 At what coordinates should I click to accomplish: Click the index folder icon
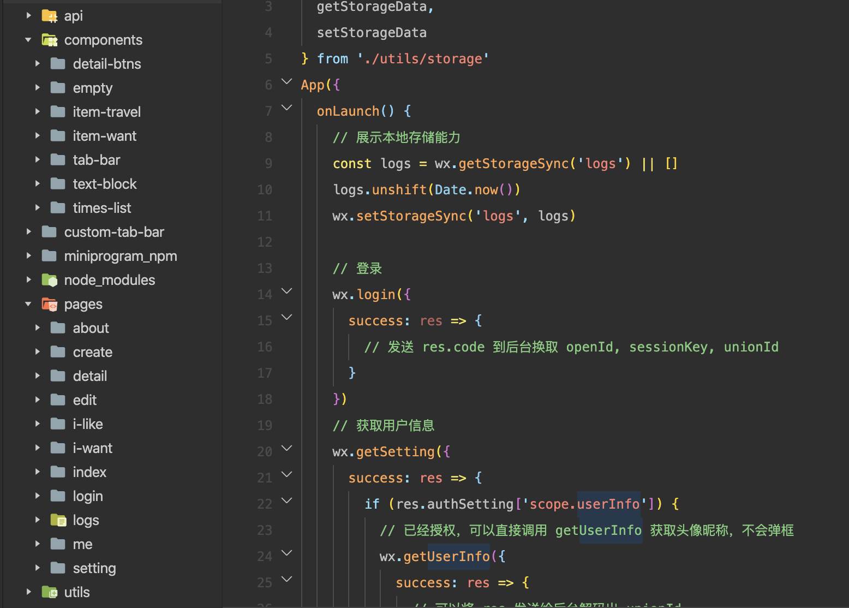coord(58,472)
